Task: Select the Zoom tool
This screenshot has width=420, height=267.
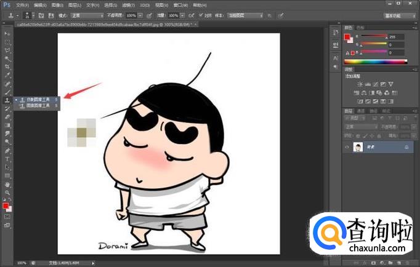Action: point(7,193)
